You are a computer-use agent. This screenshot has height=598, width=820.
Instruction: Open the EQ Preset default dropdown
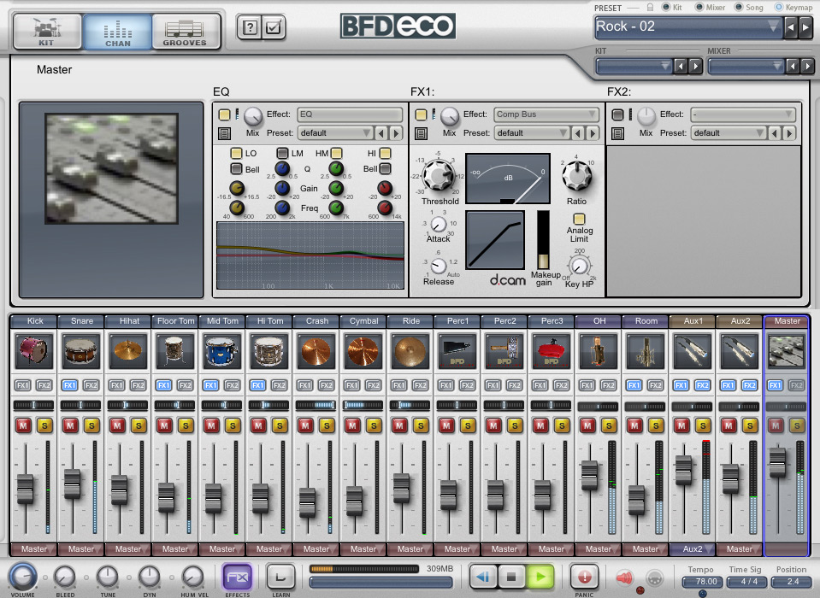pyautogui.click(x=335, y=133)
